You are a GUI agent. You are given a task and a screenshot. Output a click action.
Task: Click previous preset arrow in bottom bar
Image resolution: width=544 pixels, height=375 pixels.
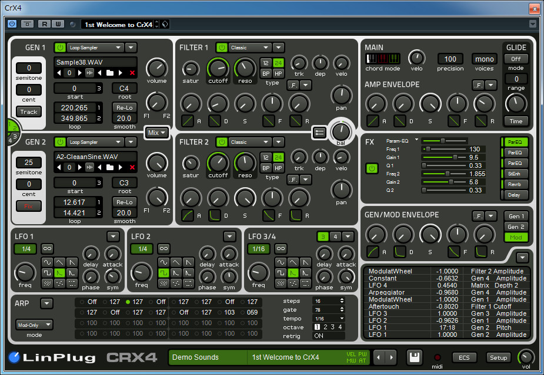(x=379, y=357)
